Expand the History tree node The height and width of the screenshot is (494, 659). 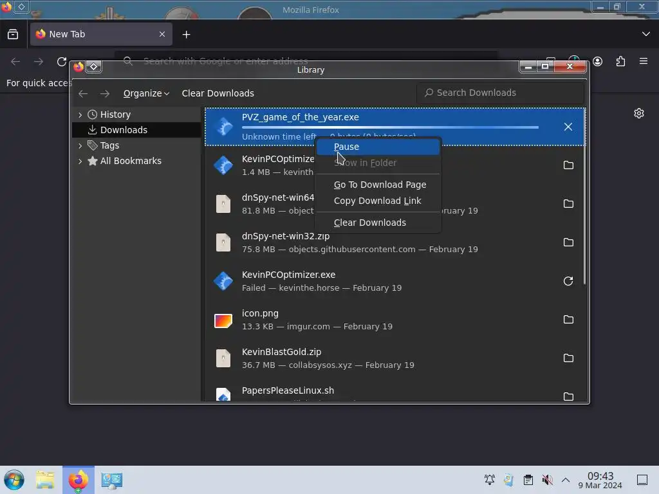coord(80,114)
